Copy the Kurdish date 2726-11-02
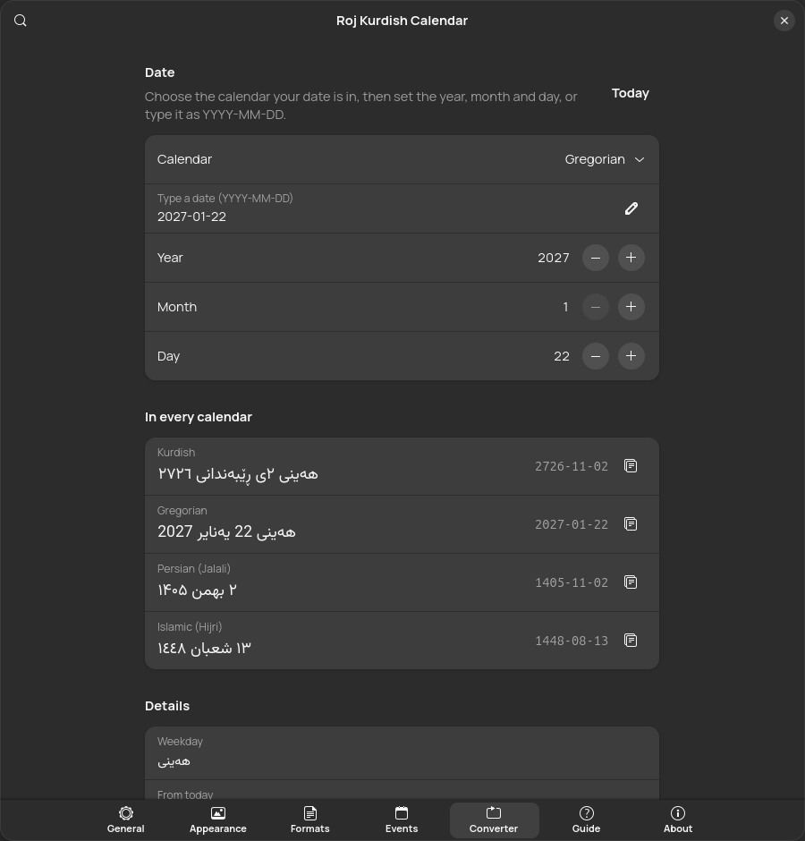Viewport: 805px width, 841px height. tap(631, 466)
